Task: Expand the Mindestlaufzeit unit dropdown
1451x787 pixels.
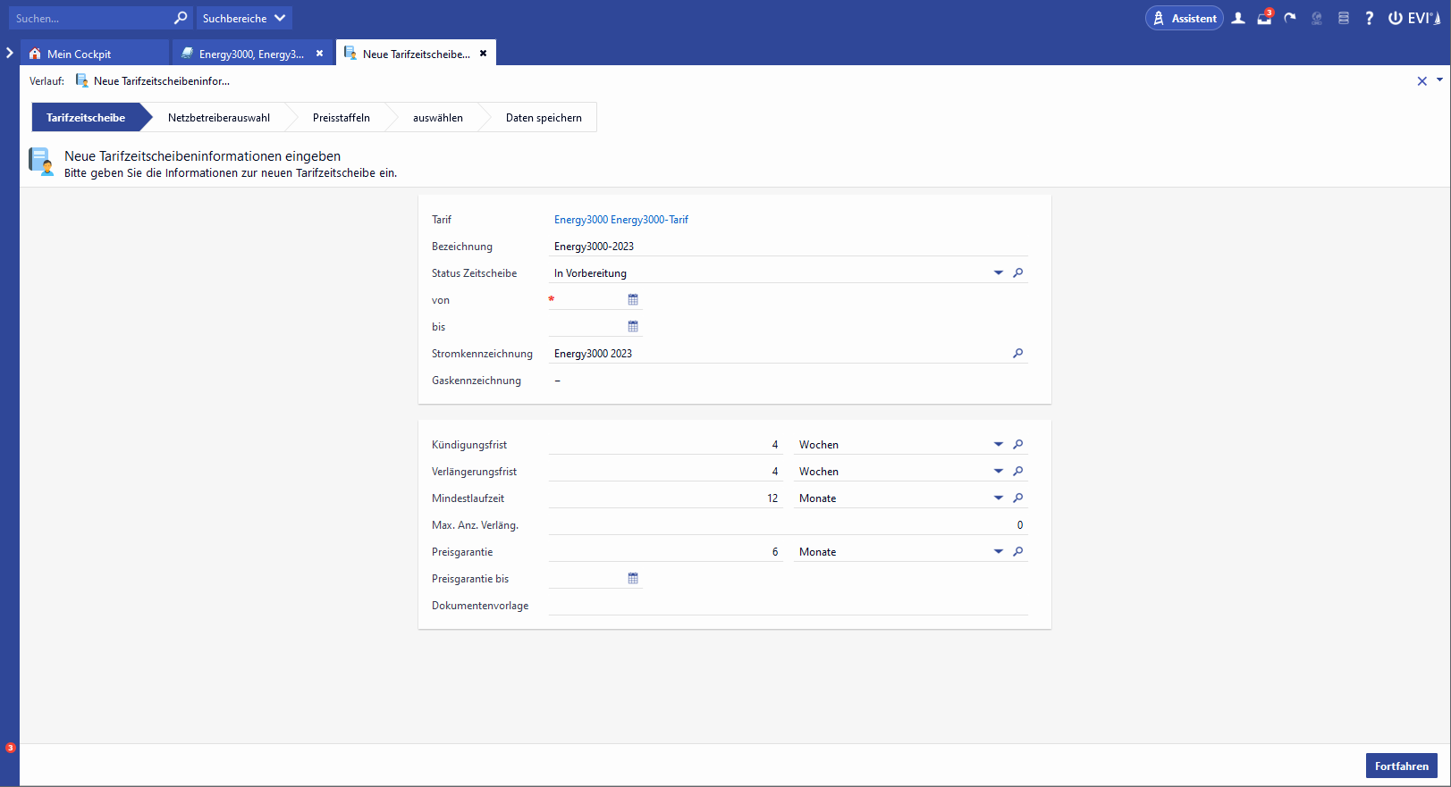Action: 999,498
